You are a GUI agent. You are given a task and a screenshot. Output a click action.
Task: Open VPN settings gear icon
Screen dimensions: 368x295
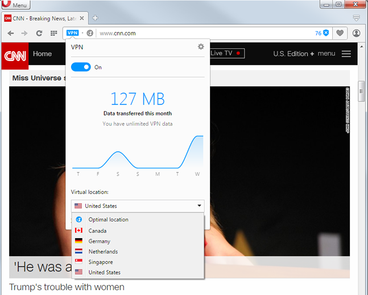tap(201, 47)
